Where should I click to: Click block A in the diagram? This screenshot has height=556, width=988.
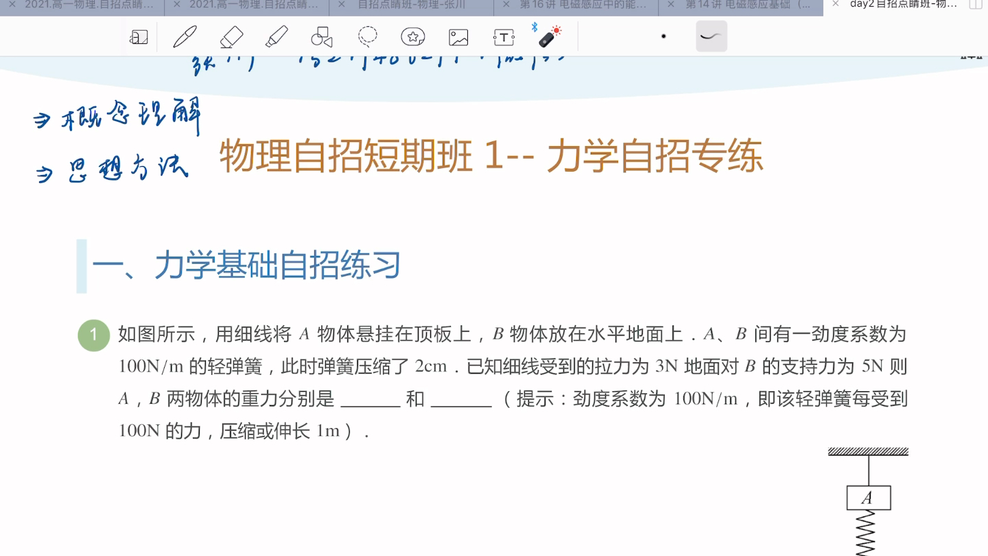click(869, 498)
